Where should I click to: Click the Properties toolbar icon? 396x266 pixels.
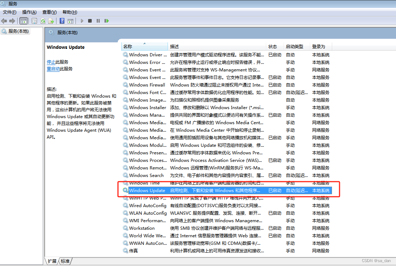tap(34, 21)
